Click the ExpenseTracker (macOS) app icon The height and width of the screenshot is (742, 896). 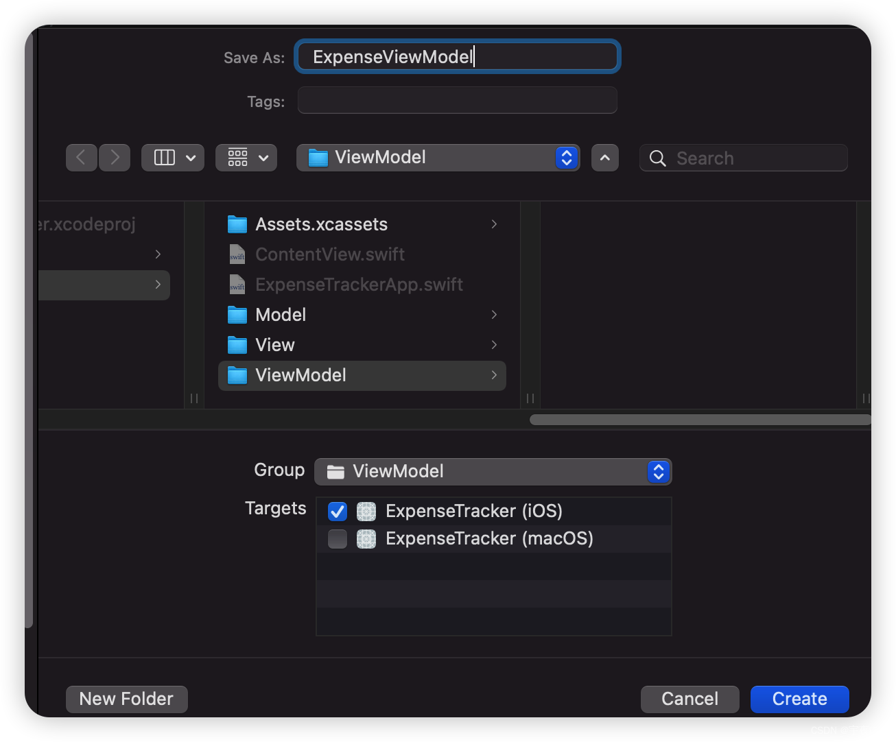[366, 539]
